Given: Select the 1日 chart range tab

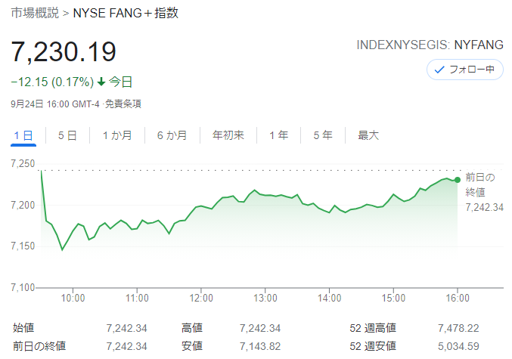Looking at the screenshot, I should [x=23, y=135].
